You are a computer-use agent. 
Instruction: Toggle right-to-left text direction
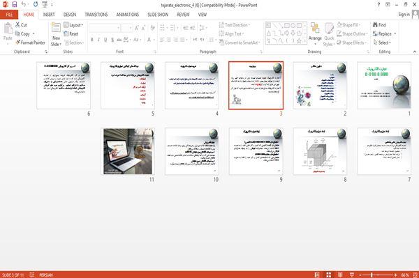click(x=203, y=40)
